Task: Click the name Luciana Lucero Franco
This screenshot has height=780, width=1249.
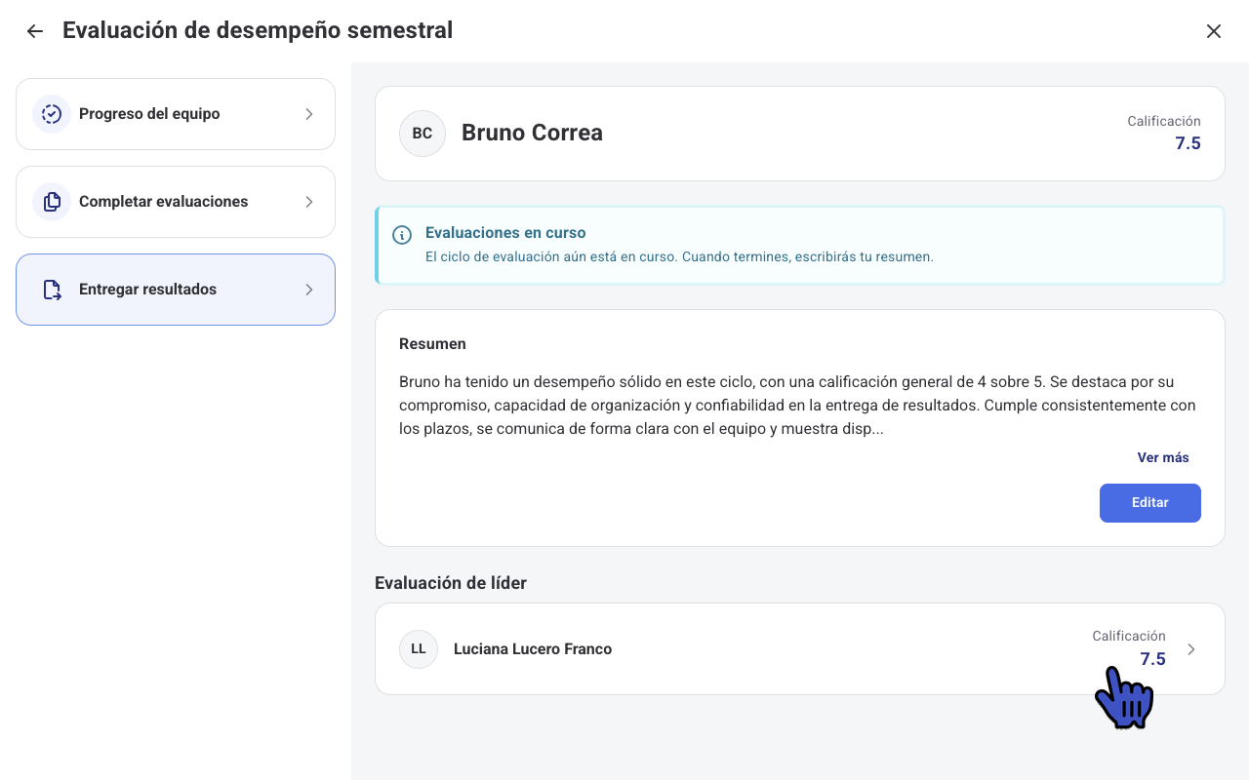Action: point(533,649)
